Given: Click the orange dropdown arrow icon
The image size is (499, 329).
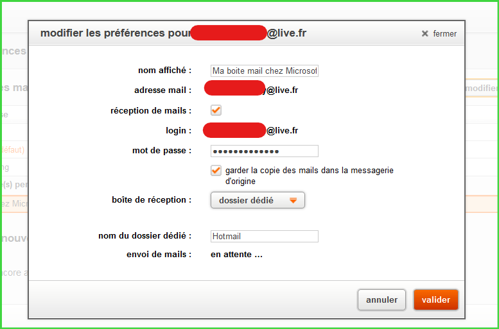Looking at the screenshot, I should [293, 201].
